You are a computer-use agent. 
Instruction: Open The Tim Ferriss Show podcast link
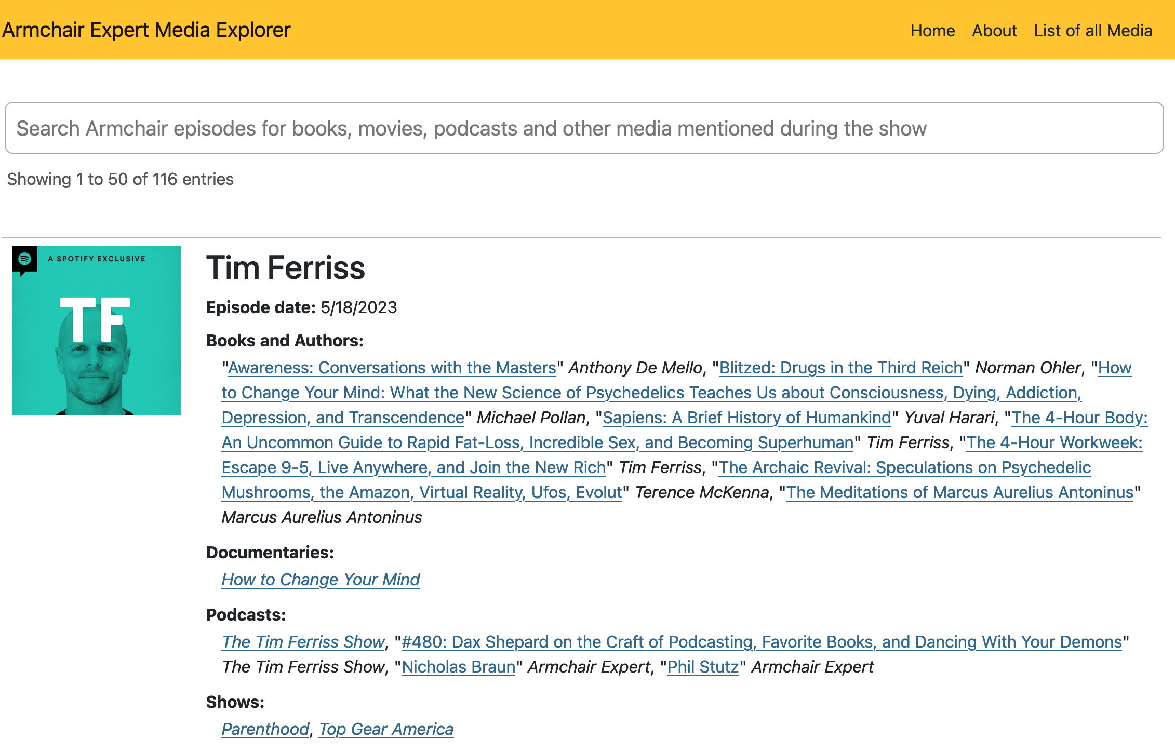pos(303,642)
